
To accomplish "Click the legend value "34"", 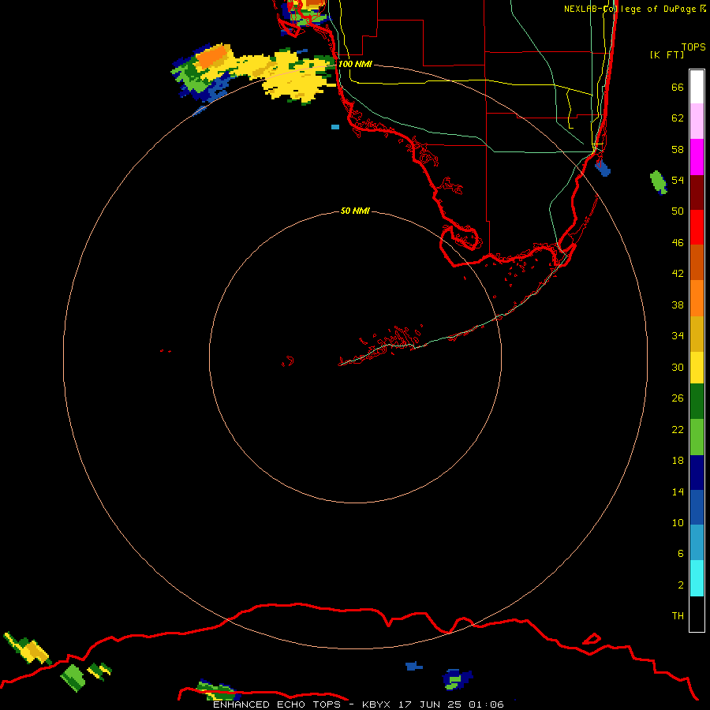I will [x=678, y=336].
